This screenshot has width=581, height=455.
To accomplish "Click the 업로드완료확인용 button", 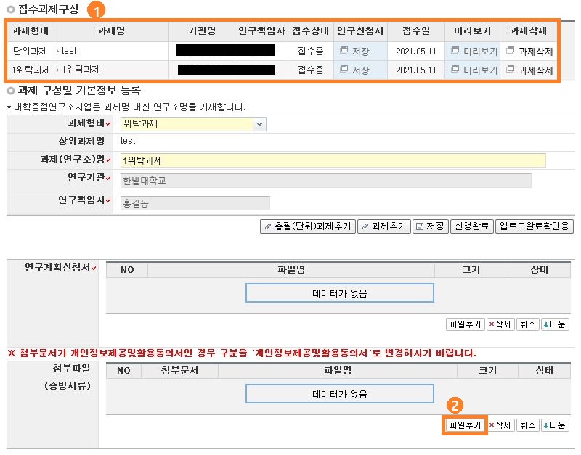I will [x=535, y=226].
